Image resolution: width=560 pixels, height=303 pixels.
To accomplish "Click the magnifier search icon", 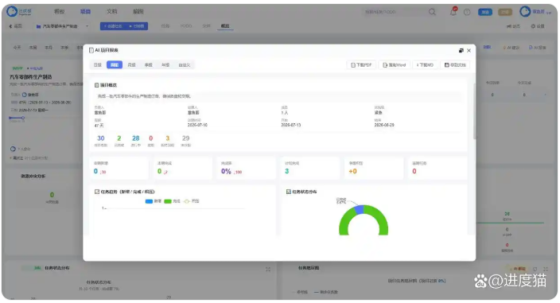I will pyautogui.click(x=432, y=12).
